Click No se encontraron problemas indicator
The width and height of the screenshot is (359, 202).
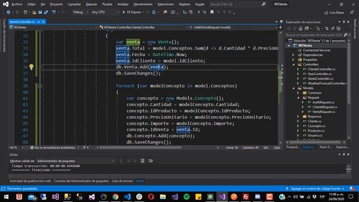click(x=53, y=148)
